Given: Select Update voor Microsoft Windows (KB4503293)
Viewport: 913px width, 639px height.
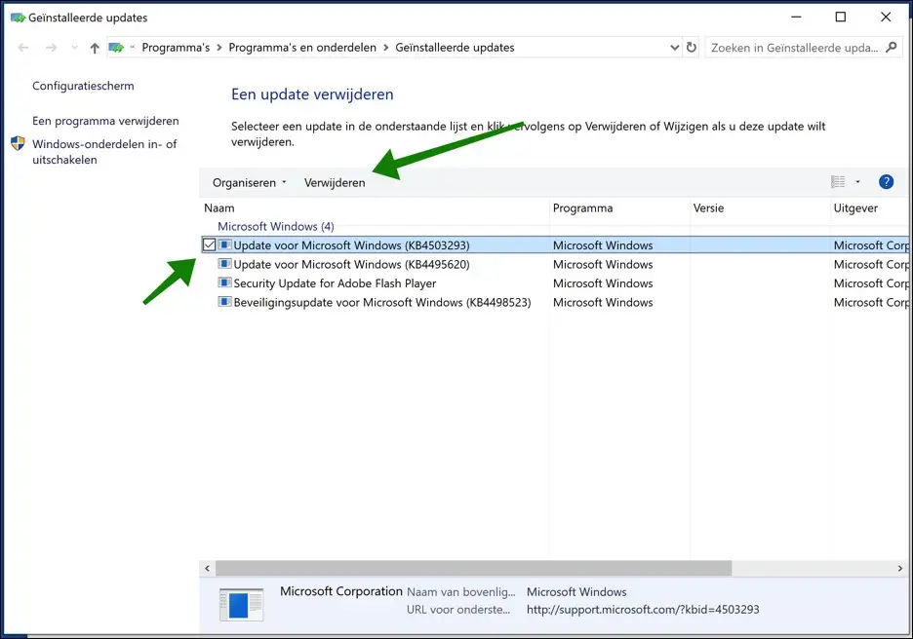Looking at the screenshot, I should click(352, 245).
